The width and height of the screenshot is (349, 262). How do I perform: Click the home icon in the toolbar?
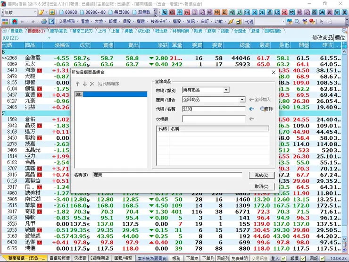point(15,22)
